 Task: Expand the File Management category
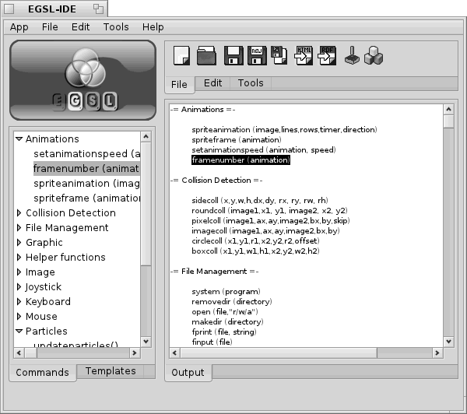(x=19, y=228)
